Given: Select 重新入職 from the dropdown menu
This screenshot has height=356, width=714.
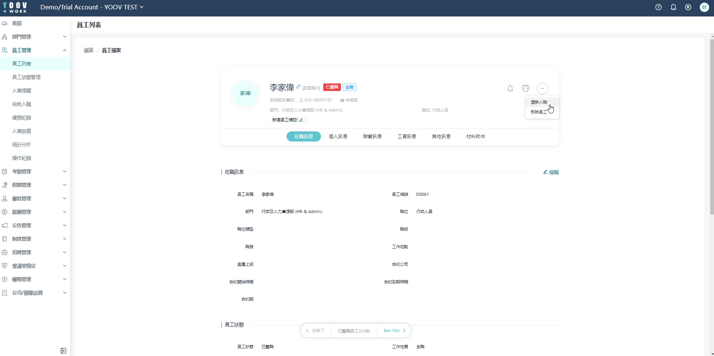Looking at the screenshot, I should pos(539,102).
